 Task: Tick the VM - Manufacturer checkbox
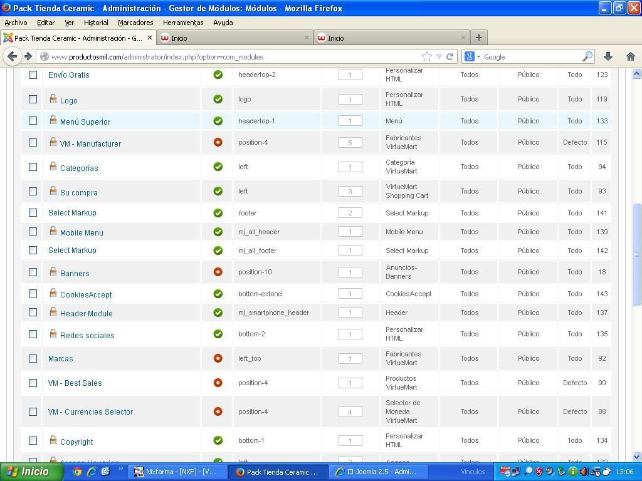pos(33,142)
